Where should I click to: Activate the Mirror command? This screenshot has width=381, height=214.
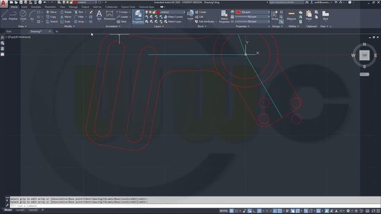pyautogui.click(x=66, y=17)
